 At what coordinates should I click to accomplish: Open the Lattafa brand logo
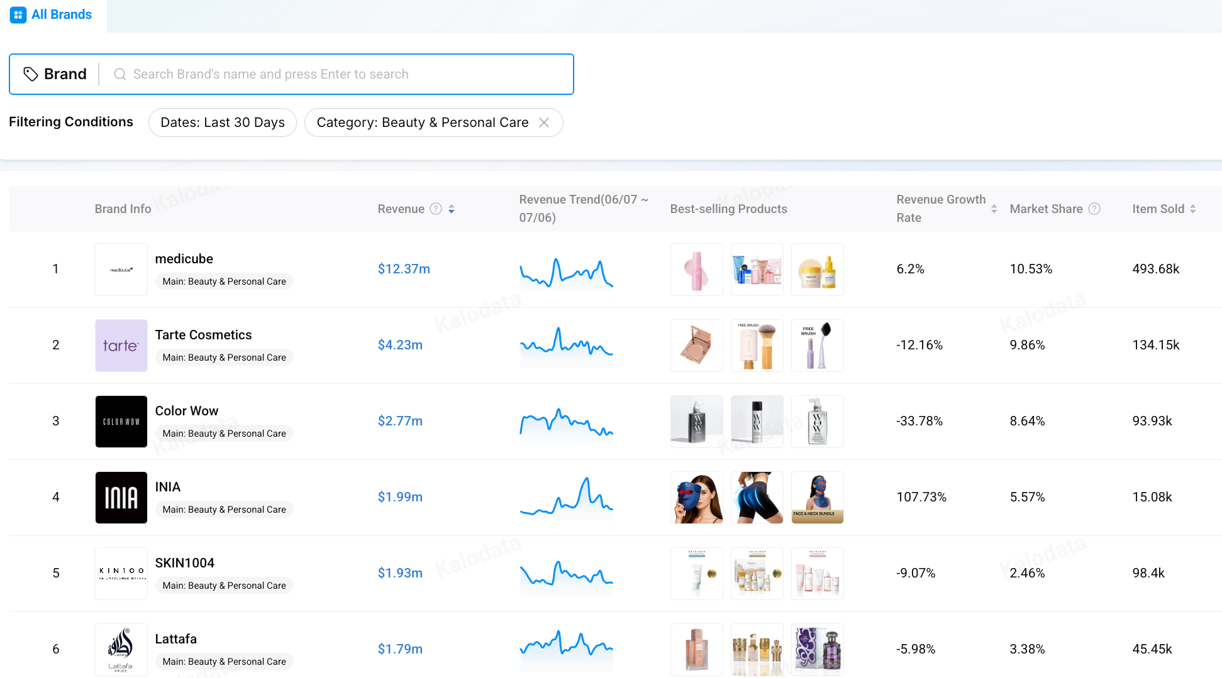[x=121, y=650]
